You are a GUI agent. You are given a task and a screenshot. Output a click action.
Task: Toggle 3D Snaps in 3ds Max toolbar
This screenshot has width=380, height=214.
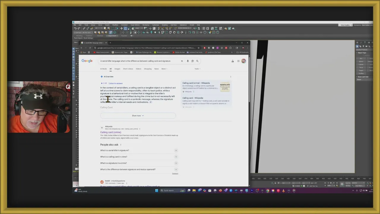coord(159,29)
